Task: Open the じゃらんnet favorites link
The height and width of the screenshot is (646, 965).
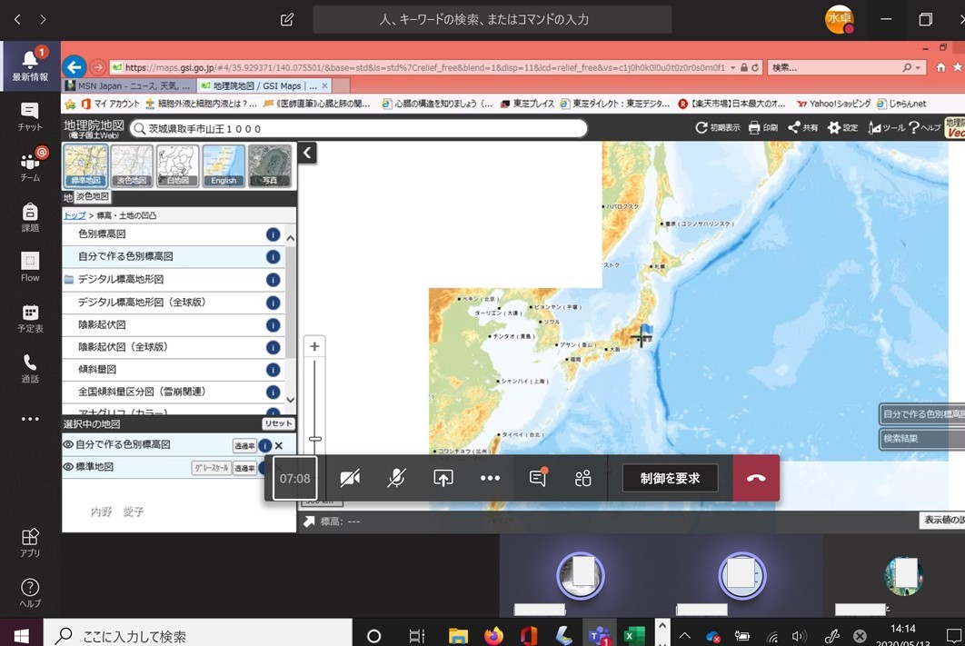Action: click(x=901, y=104)
